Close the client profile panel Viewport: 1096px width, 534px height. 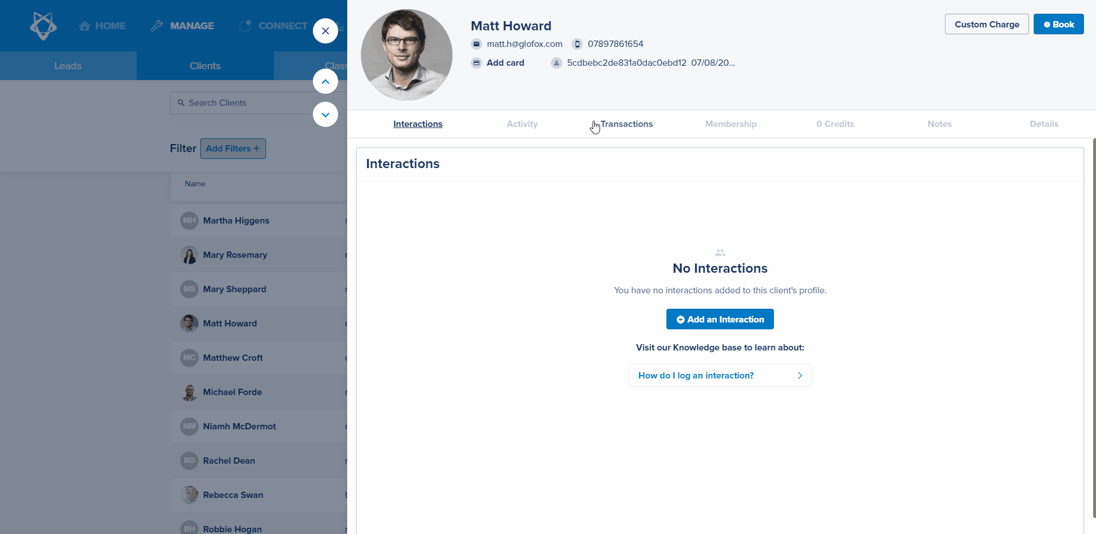(325, 31)
